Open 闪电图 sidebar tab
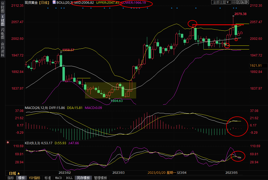The height and width of the screenshot is (180, 268). pyautogui.click(x=3, y=34)
